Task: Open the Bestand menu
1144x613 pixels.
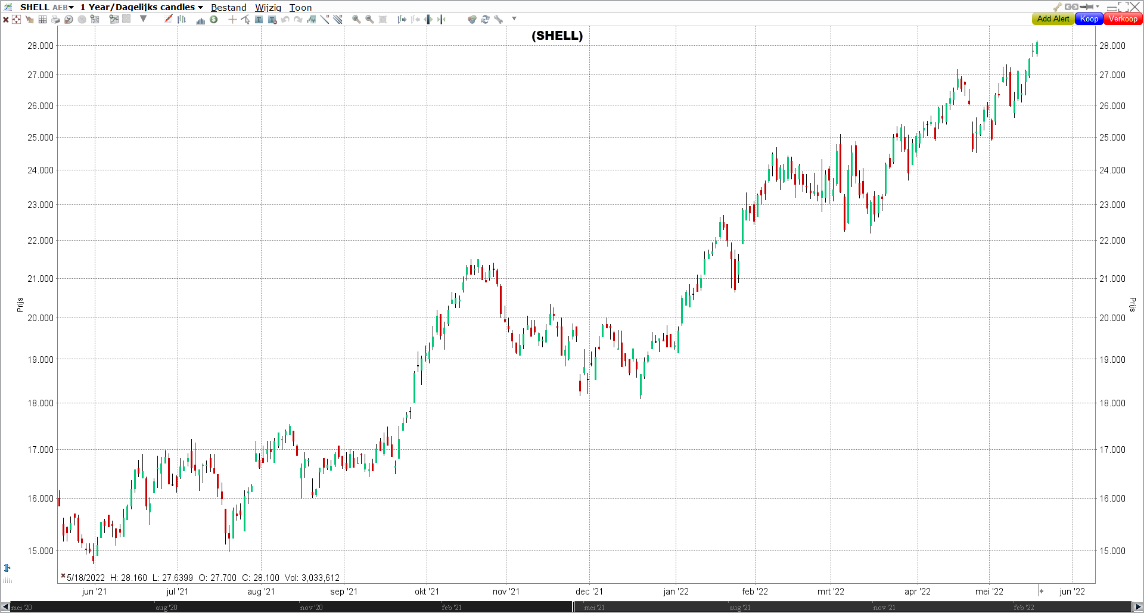Action: pos(228,7)
